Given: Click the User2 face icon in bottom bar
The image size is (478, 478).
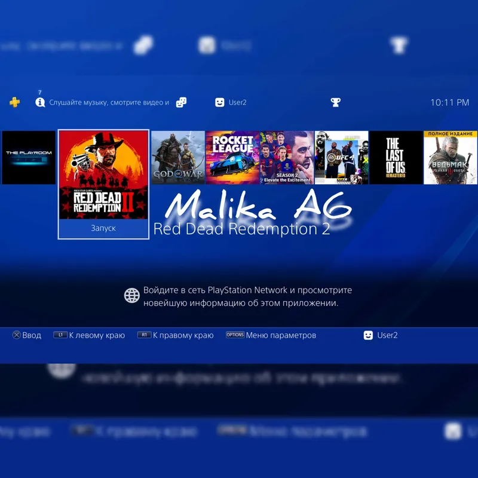Looking at the screenshot, I should [368, 335].
